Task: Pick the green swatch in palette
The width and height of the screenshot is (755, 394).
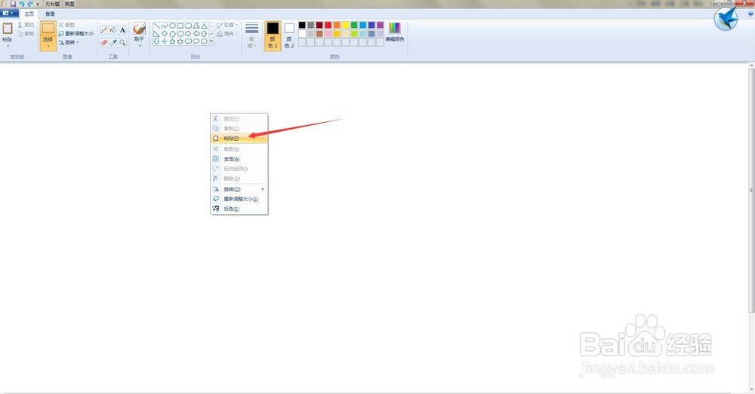Action: point(354,25)
